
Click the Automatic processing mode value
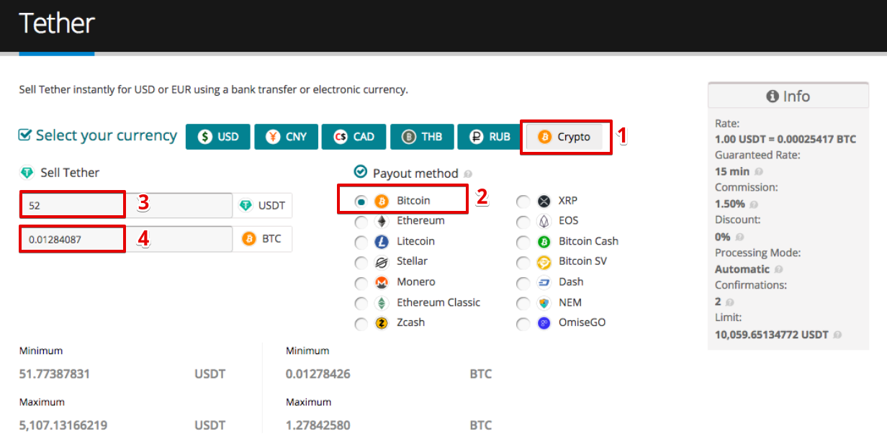point(742,269)
